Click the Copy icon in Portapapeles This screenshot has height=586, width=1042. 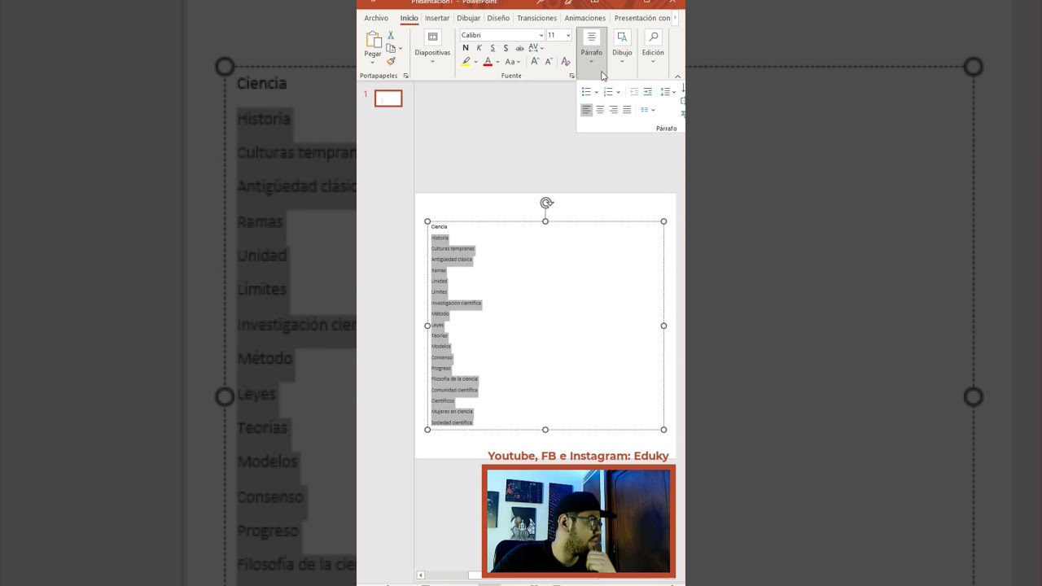391,48
